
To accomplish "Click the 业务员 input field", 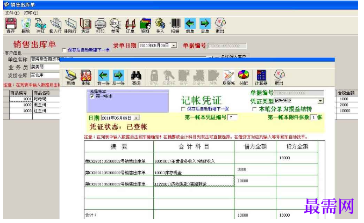I will (45, 67).
